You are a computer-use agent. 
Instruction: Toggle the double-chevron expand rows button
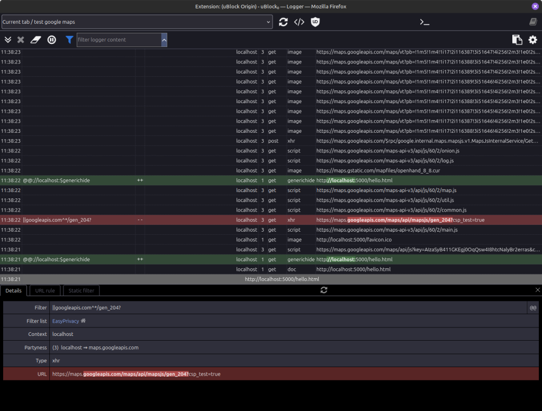pos(8,40)
